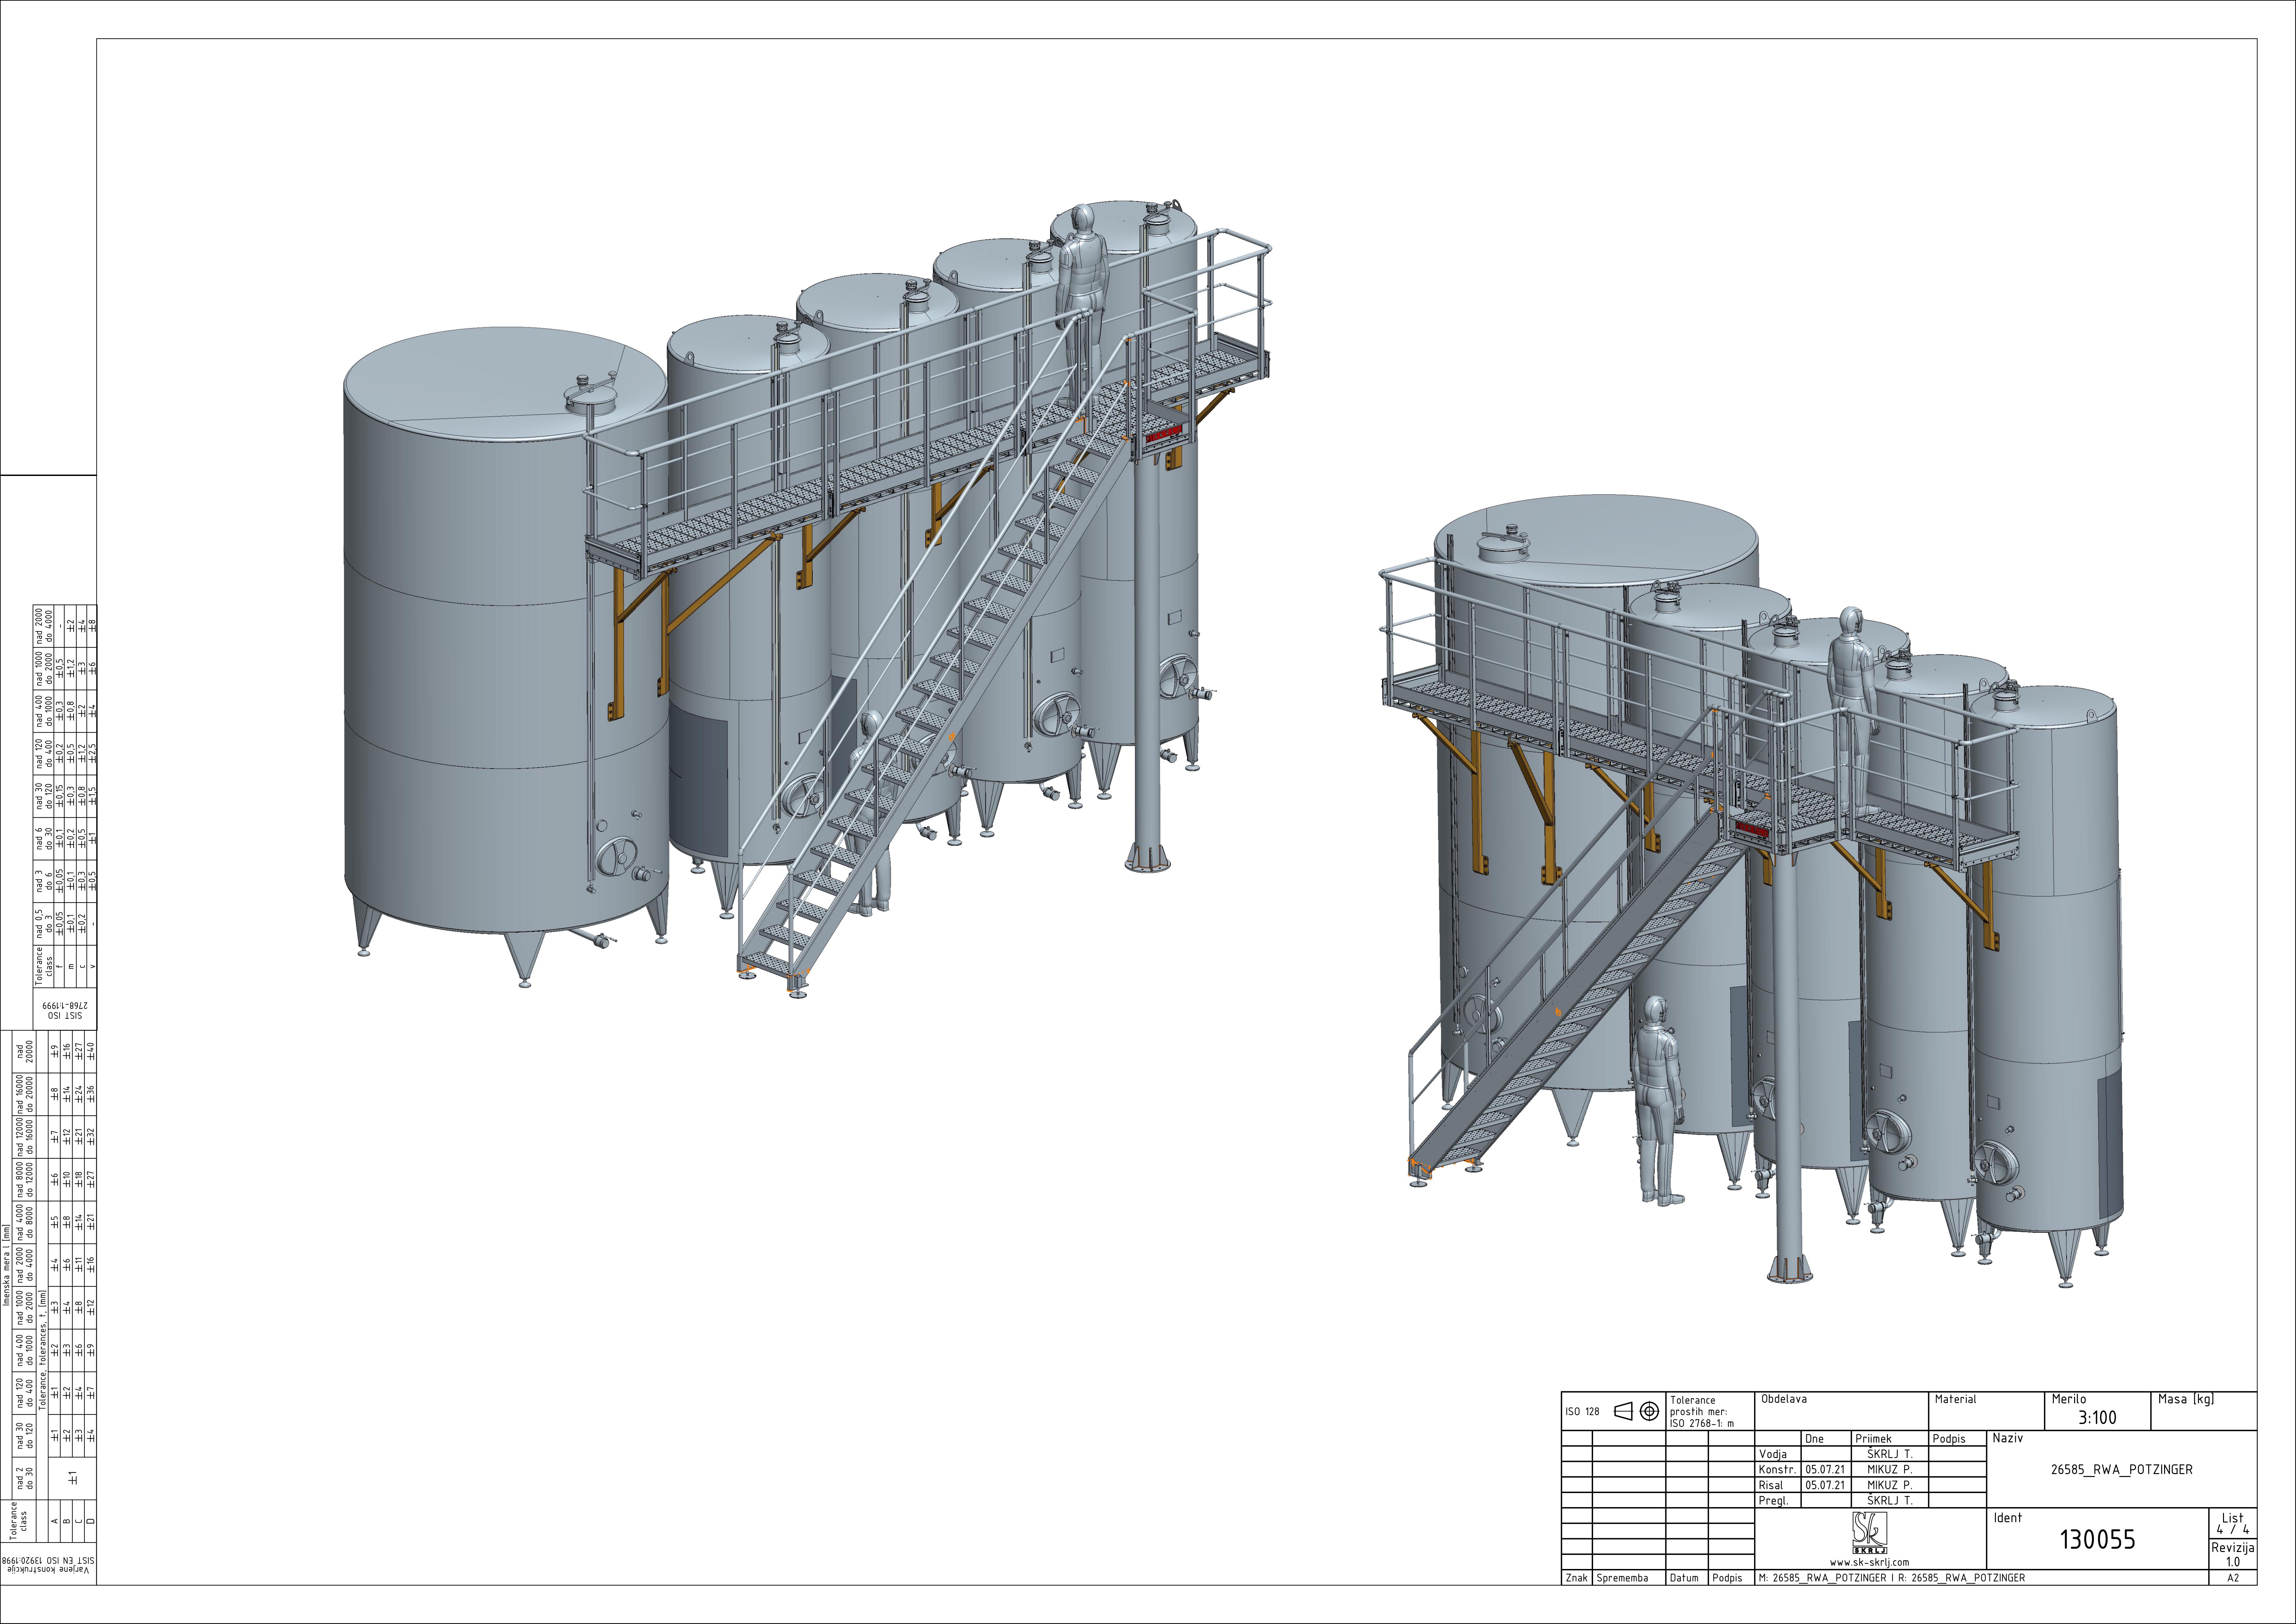Click the 'A2' paper format cell
Viewport: 2296px width, 1624px height.
[x=2233, y=1578]
